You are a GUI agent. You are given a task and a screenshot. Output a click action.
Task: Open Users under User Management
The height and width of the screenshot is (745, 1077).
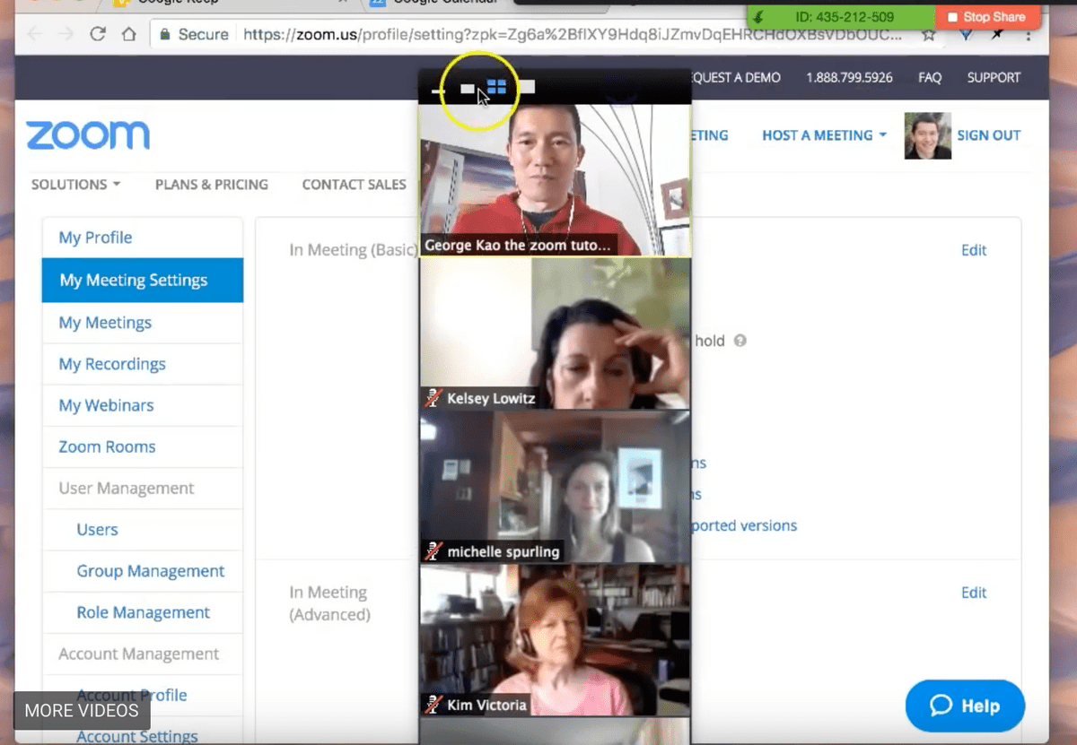(143, 530)
